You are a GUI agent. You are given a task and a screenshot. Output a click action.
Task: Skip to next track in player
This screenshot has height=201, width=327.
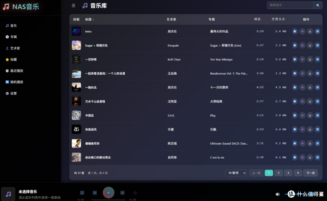pos(122,193)
